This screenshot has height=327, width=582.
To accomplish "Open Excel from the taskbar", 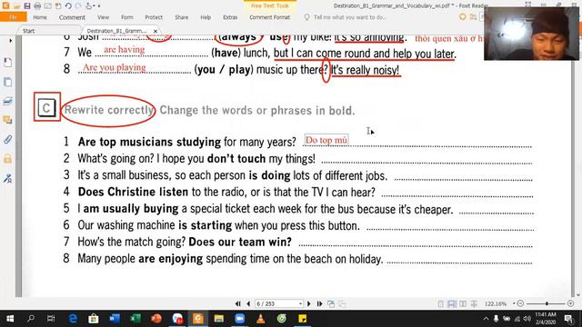I will pos(135,319).
